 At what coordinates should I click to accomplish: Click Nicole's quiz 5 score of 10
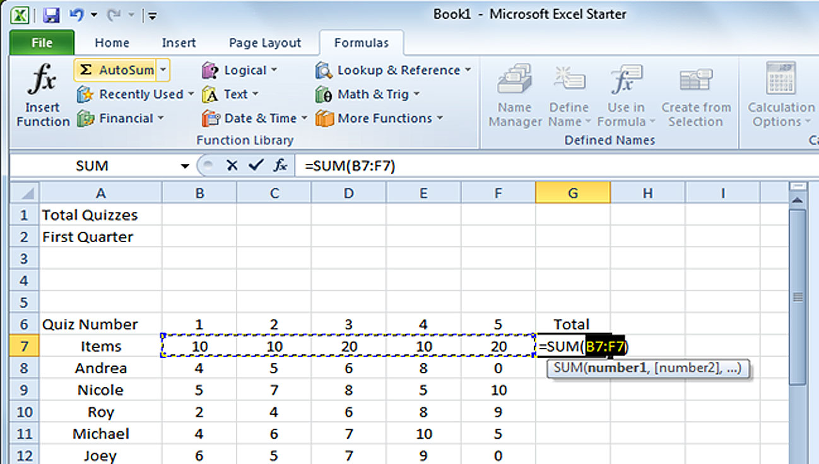coord(498,390)
